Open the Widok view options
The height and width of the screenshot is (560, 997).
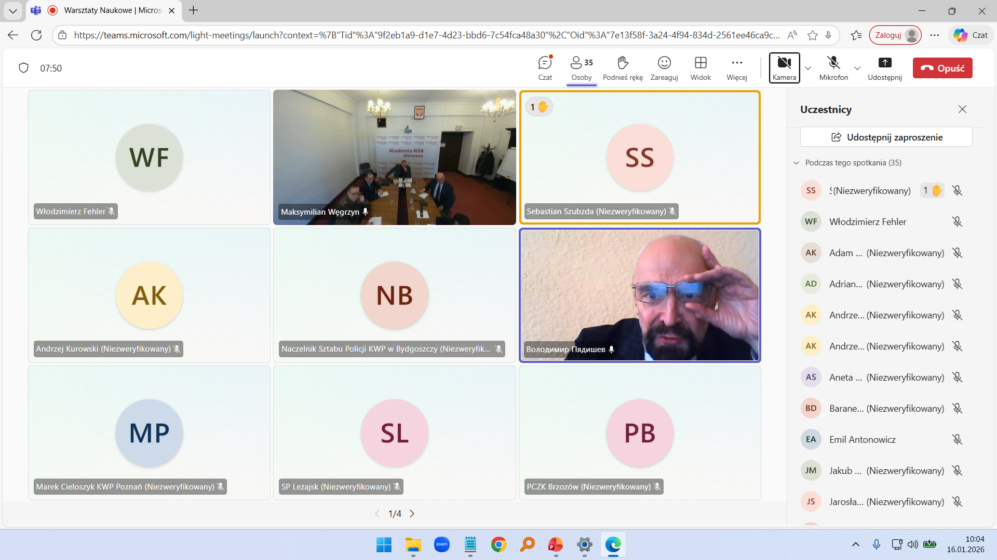700,68
